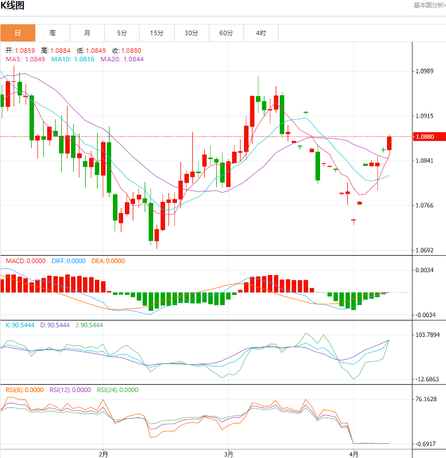Switch to the 4时 timeframe tab
The height and width of the screenshot is (458, 446).
pyautogui.click(x=261, y=33)
